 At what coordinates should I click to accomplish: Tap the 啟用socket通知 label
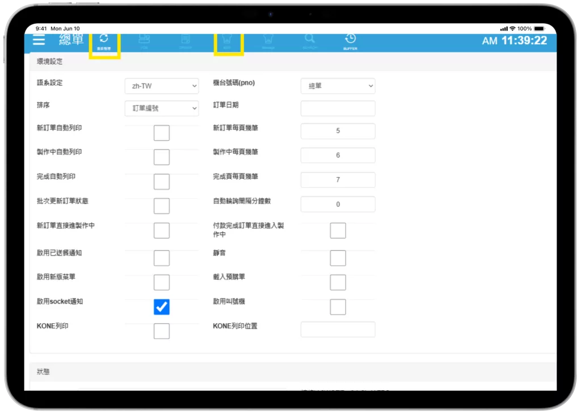pos(60,302)
